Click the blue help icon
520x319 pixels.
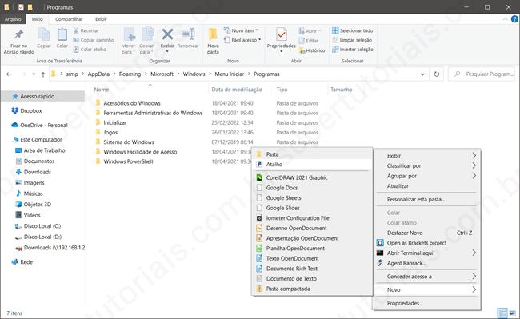coord(514,19)
